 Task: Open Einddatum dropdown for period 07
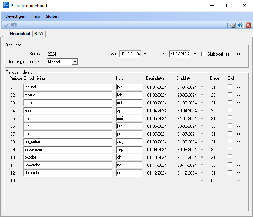tap(202, 134)
